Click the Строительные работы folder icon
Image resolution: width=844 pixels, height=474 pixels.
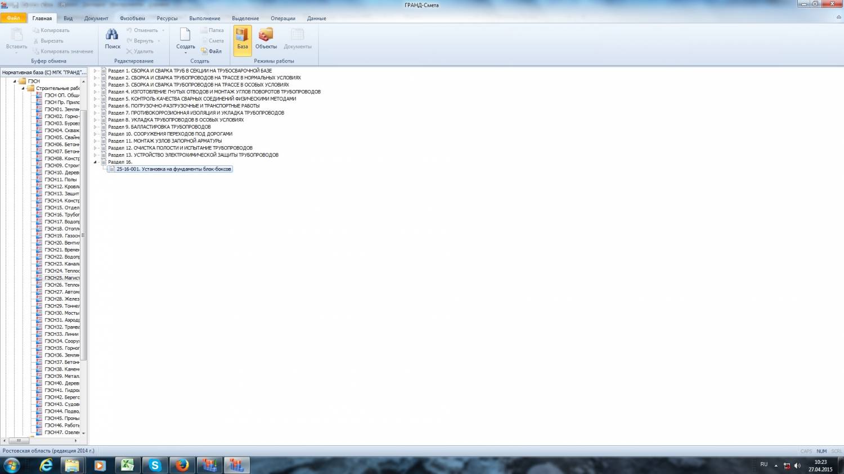tap(31, 88)
